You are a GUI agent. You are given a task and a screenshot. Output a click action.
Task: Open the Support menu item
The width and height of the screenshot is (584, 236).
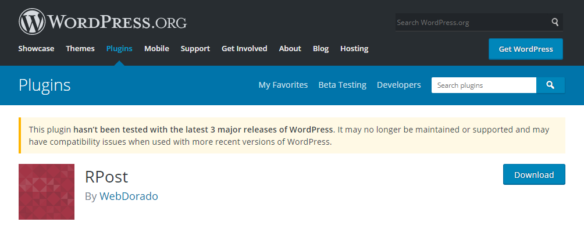(195, 49)
